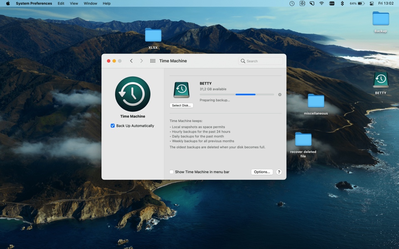
Task: Toggle the Back Up Automatically checkbox
Action: coord(113,126)
